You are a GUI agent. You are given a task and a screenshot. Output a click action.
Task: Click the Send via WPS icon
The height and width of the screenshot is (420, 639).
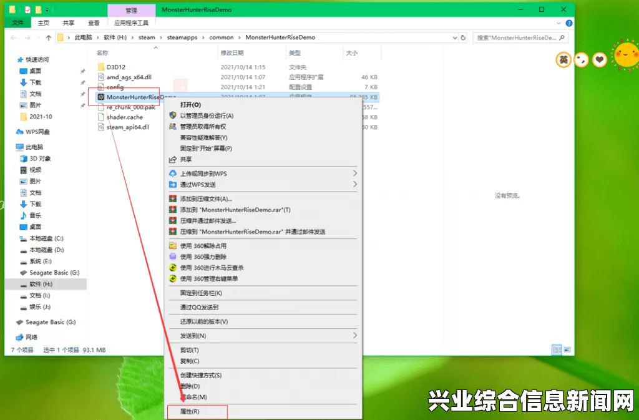point(173,185)
